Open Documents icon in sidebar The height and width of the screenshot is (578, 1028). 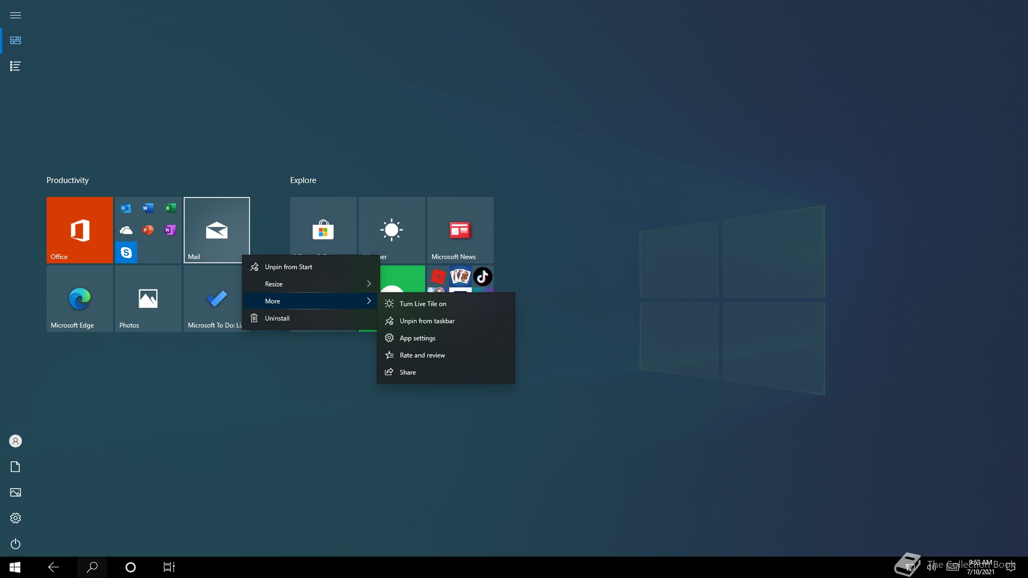pyautogui.click(x=16, y=467)
